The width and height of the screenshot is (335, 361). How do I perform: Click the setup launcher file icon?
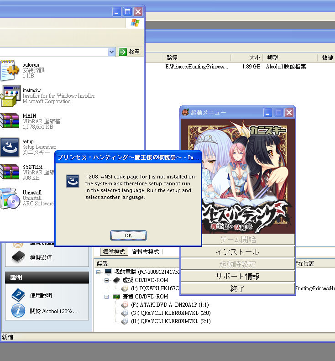[9, 146]
